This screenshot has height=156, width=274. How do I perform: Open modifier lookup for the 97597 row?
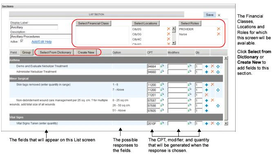coord(189,100)
